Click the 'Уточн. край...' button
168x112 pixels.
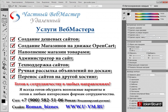95,6
